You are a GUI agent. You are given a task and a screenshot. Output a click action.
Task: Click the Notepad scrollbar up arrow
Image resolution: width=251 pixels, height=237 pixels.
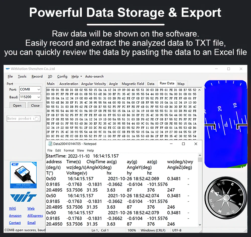pos(200,155)
